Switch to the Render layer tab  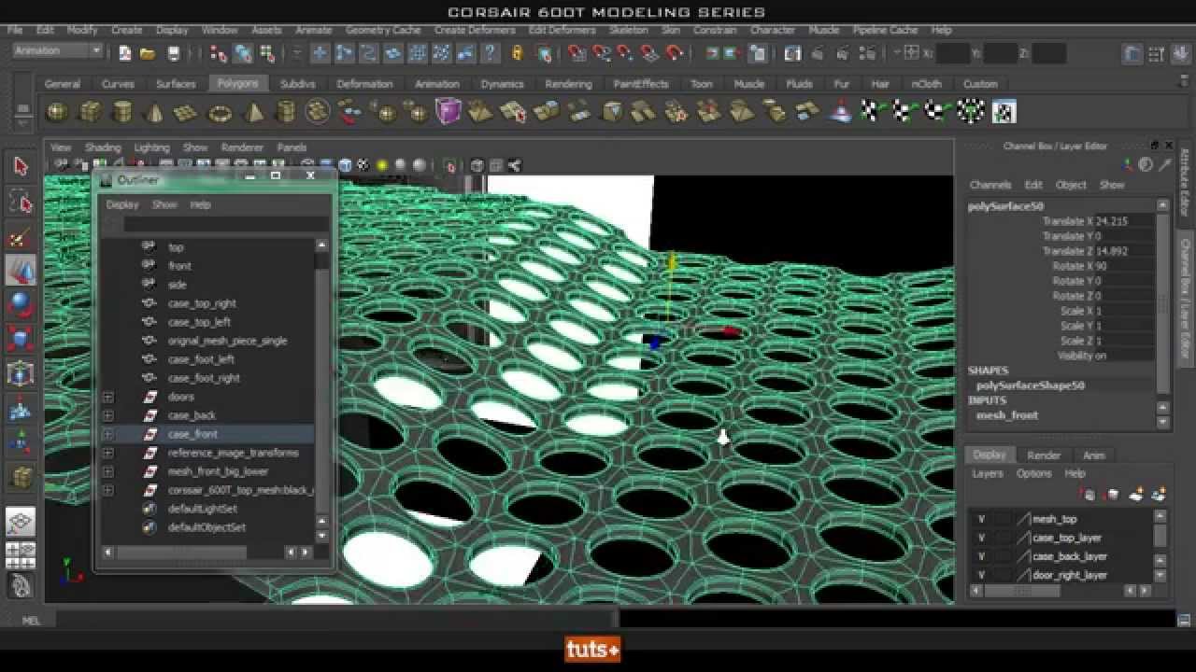(1044, 455)
